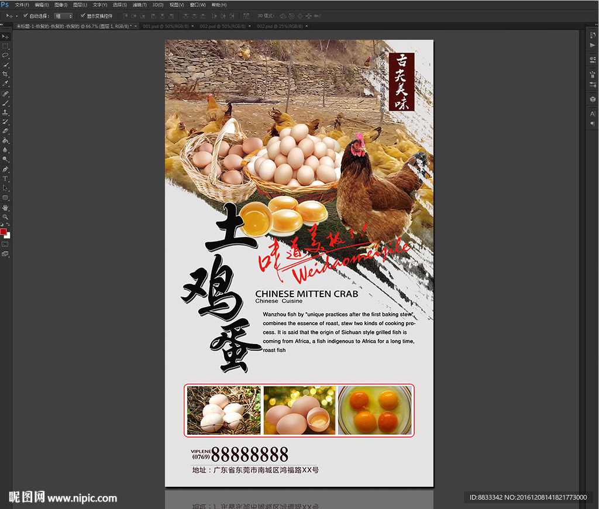Open the 文件(F) menu

[22, 5]
